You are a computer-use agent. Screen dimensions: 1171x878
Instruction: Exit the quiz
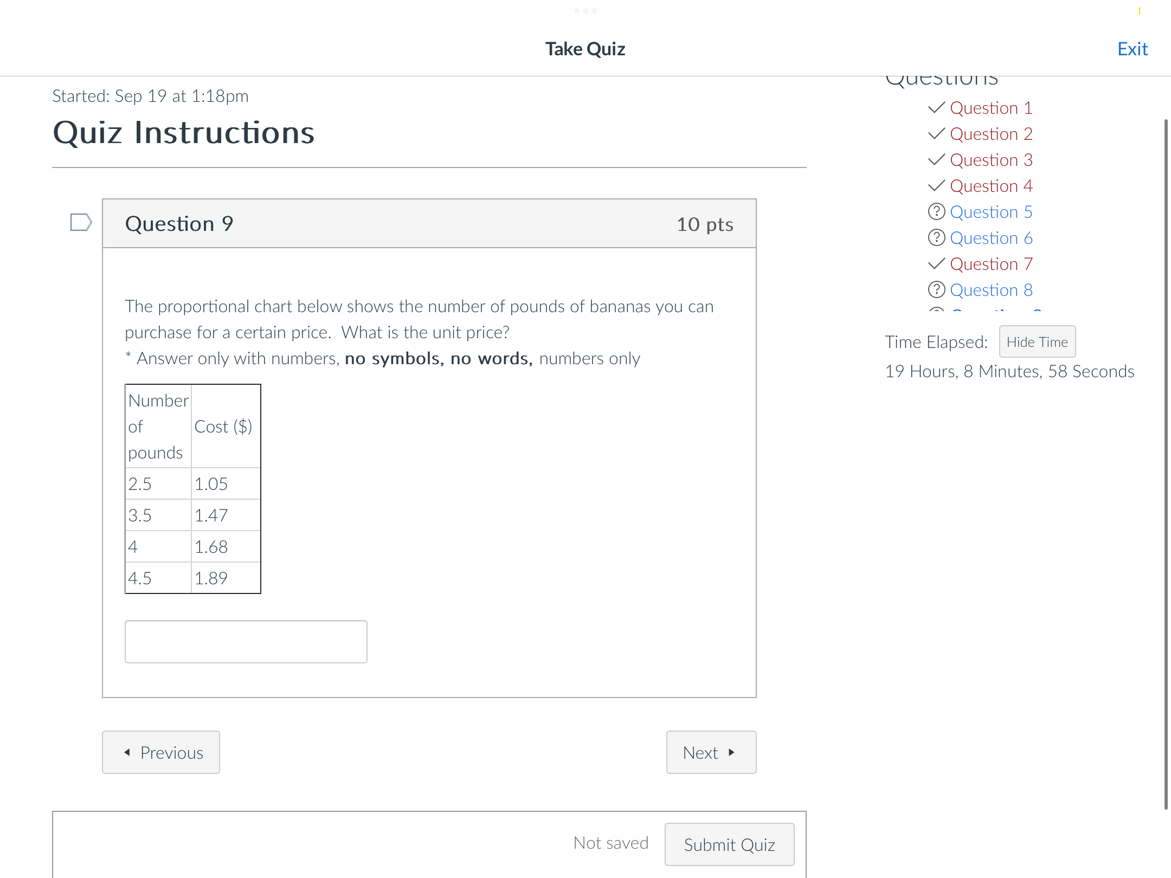pyautogui.click(x=1133, y=49)
